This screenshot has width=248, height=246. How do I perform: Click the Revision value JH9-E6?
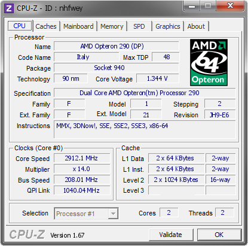[220, 115]
